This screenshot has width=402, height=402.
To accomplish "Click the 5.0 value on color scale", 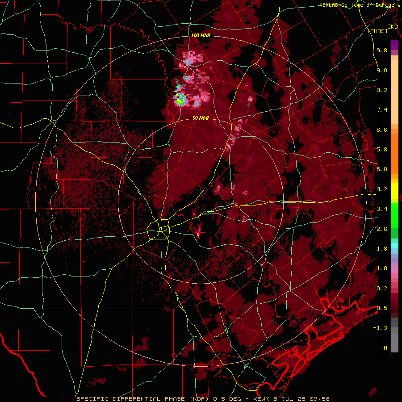I will (x=382, y=169).
